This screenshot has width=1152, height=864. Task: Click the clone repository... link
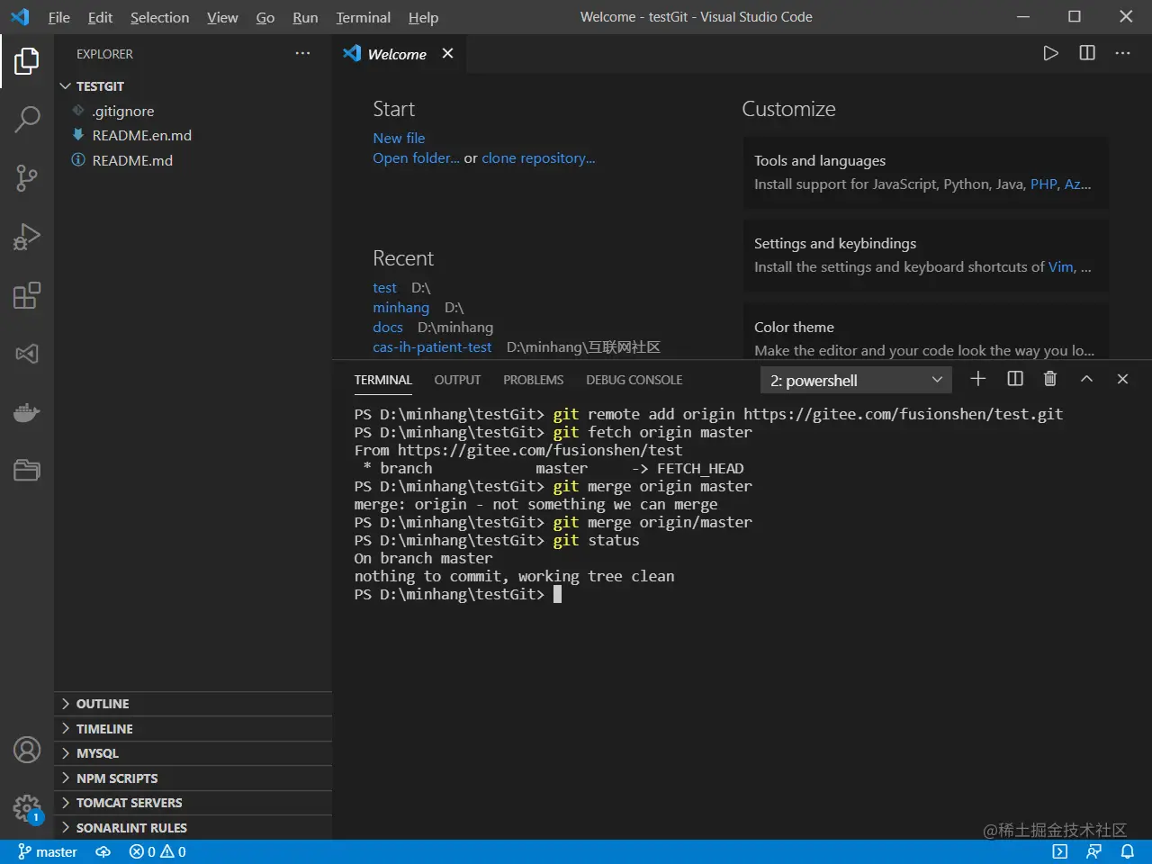[x=538, y=157]
